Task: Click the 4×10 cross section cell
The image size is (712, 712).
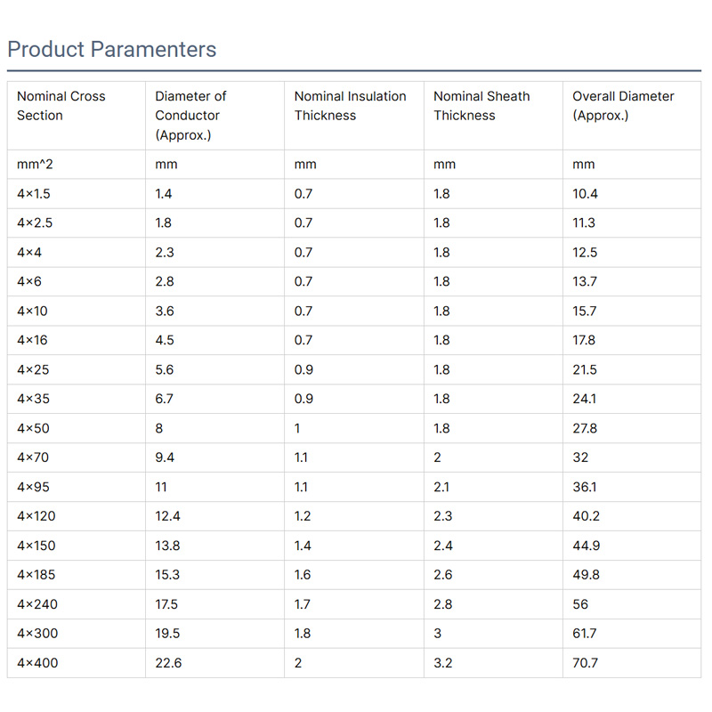Action: [x=34, y=311]
